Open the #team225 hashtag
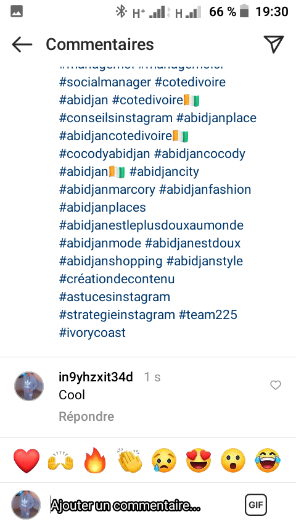The height and width of the screenshot is (527, 296). 208,315
